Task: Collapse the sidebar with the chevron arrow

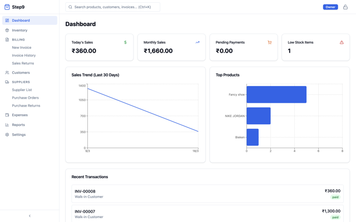Action: pos(29,216)
